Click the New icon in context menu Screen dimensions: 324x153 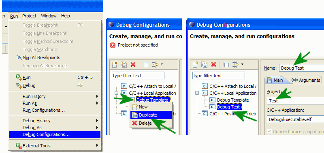(135, 107)
